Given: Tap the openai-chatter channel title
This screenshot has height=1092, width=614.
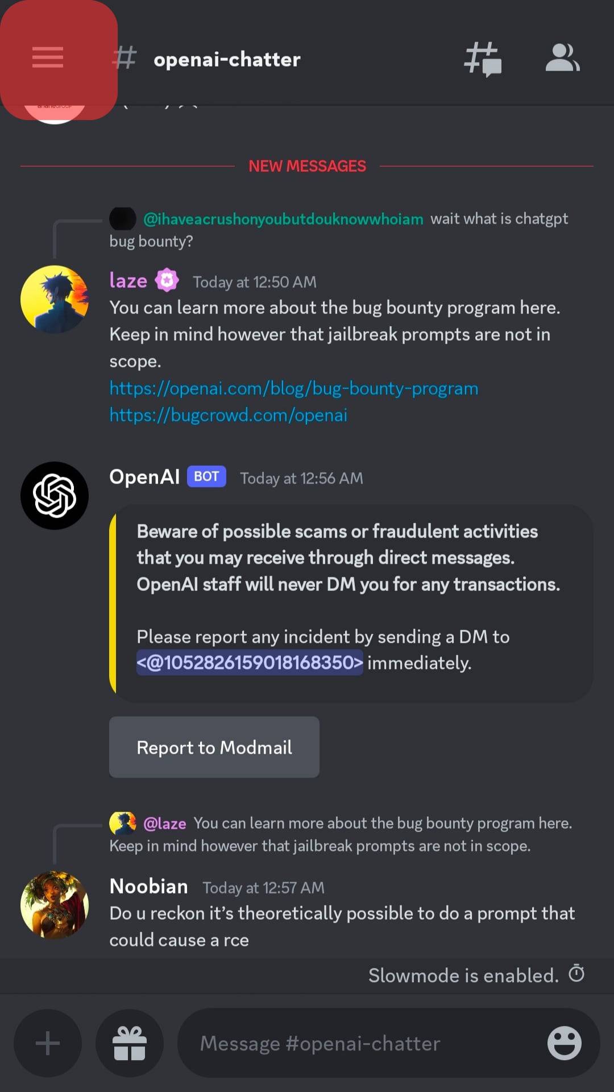Looking at the screenshot, I should click(x=227, y=59).
